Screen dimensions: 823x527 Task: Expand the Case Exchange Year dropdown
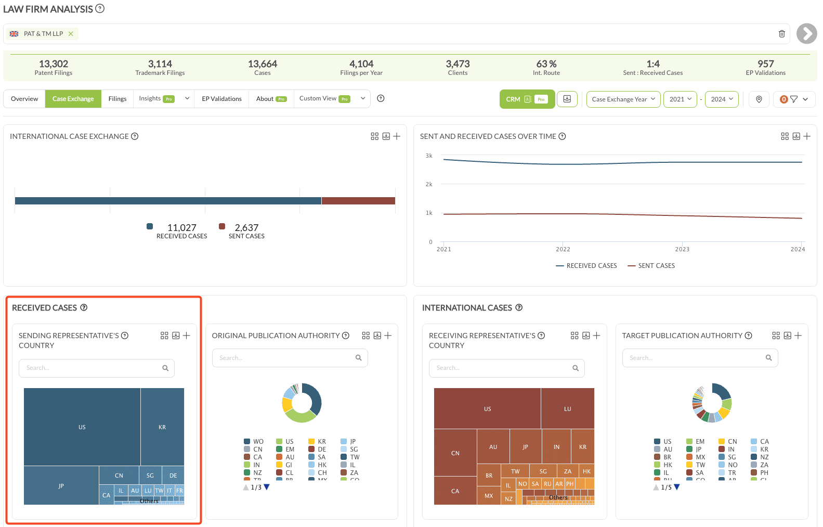pyautogui.click(x=623, y=99)
